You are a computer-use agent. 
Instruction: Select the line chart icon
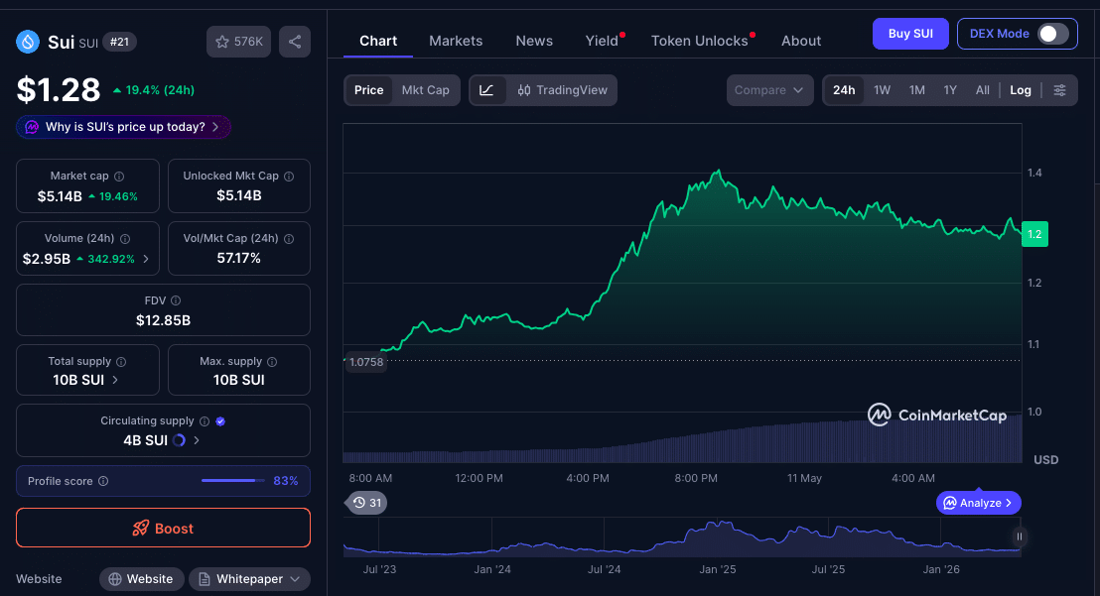[x=486, y=90]
